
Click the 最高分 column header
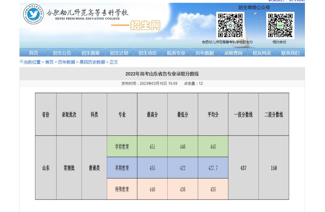point(152,114)
